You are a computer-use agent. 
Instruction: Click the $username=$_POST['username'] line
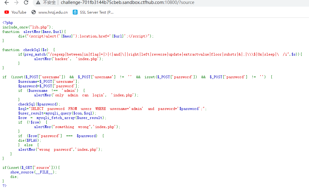pyautogui.click(x=49, y=81)
